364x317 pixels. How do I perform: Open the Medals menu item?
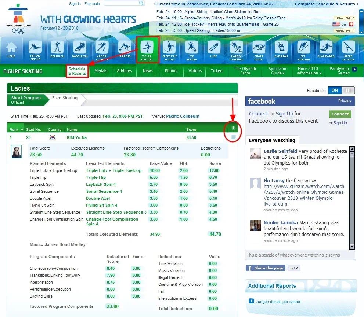pos(101,71)
